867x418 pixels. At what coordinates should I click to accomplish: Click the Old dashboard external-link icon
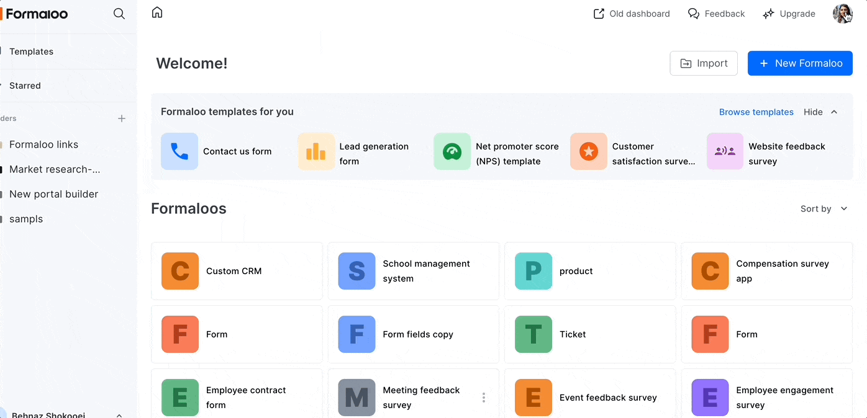pos(599,14)
